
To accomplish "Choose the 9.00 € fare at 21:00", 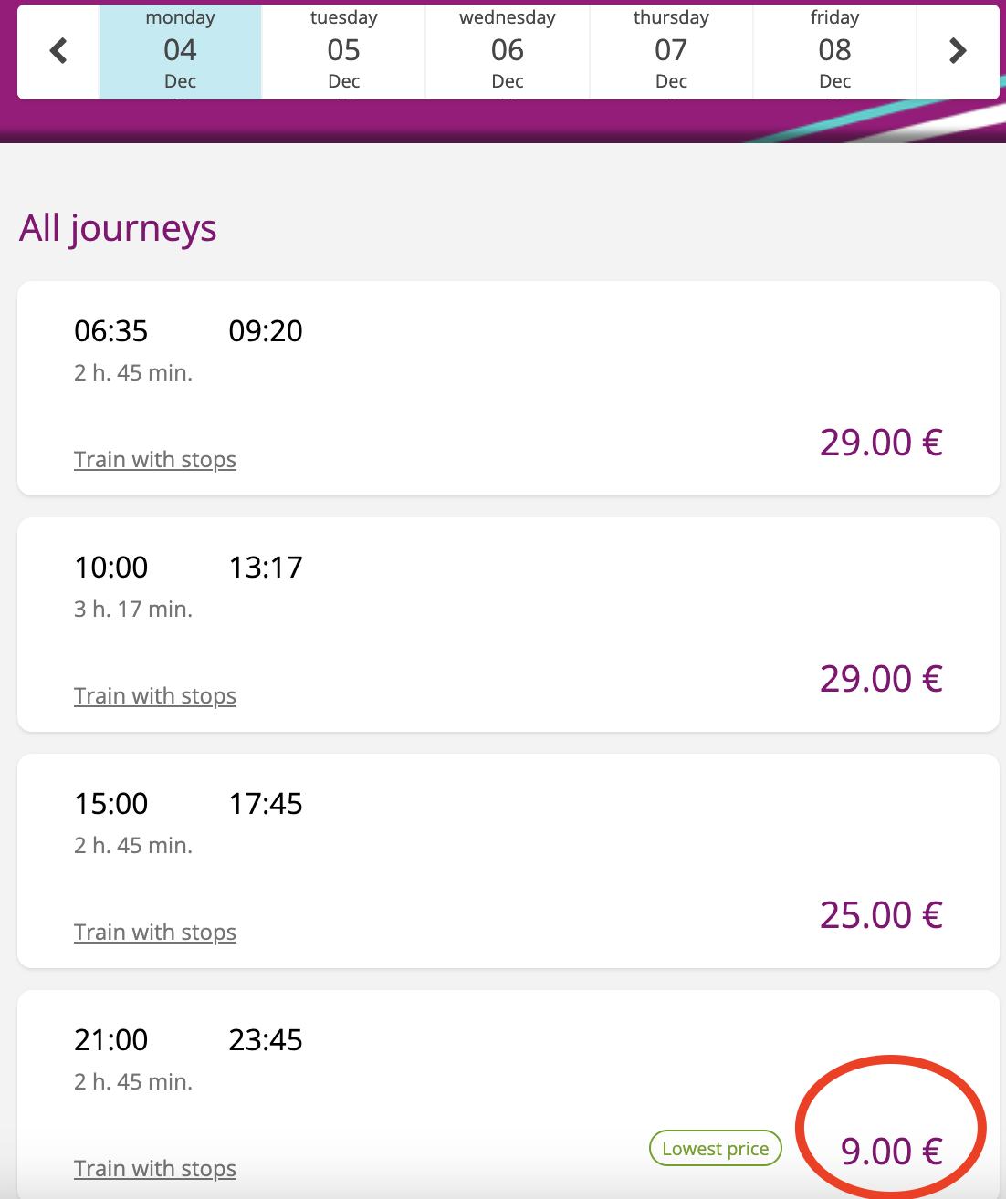I will tap(891, 1152).
